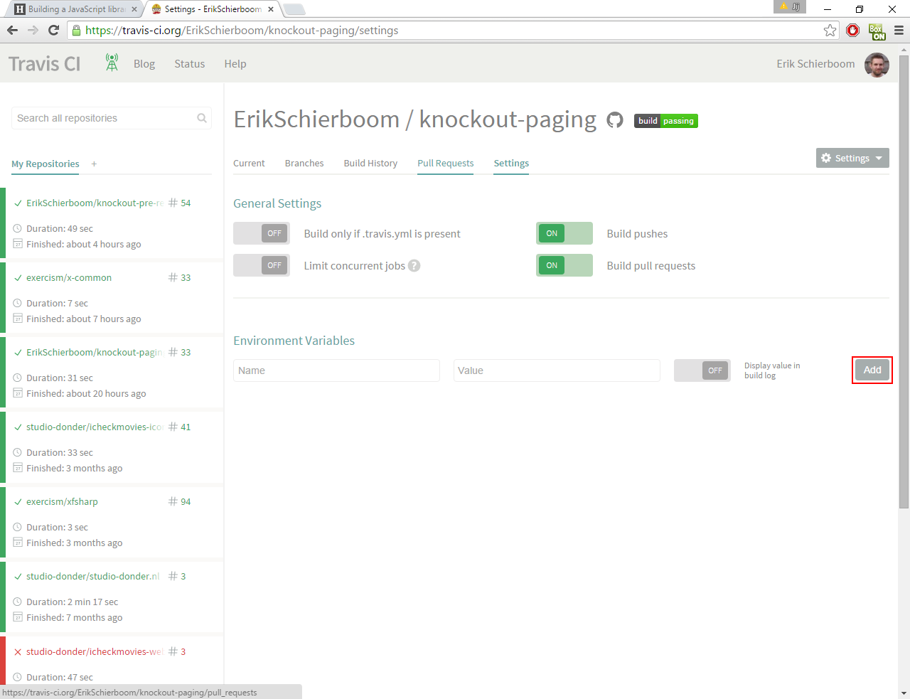Open a new browser tab
The height and width of the screenshot is (699, 910).
point(294,9)
